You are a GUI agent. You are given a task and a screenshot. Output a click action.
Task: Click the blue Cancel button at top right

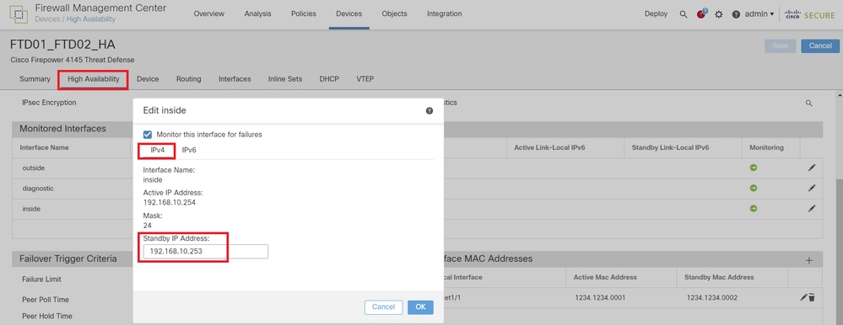click(x=820, y=45)
